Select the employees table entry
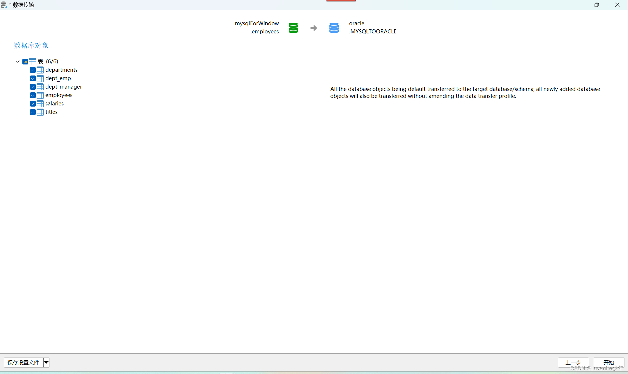This screenshot has width=628, height=374. (59, 95)
